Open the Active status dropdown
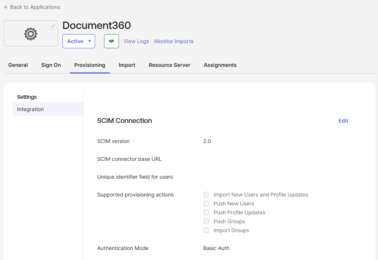 79,41
